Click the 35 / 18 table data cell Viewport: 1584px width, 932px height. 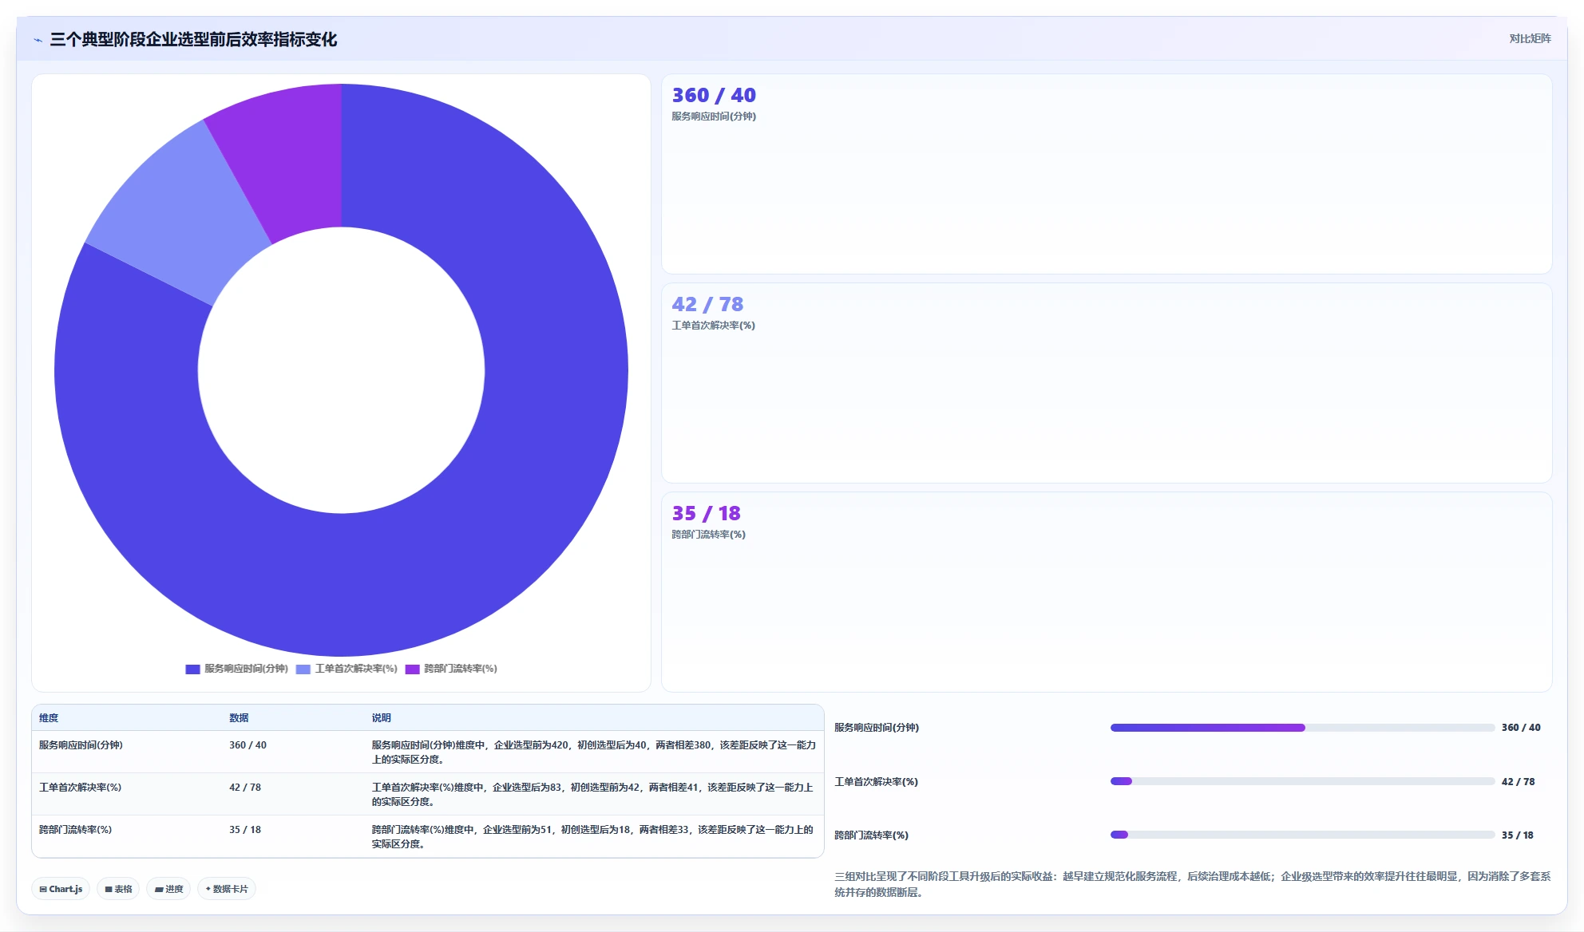[x=245, y=830]
